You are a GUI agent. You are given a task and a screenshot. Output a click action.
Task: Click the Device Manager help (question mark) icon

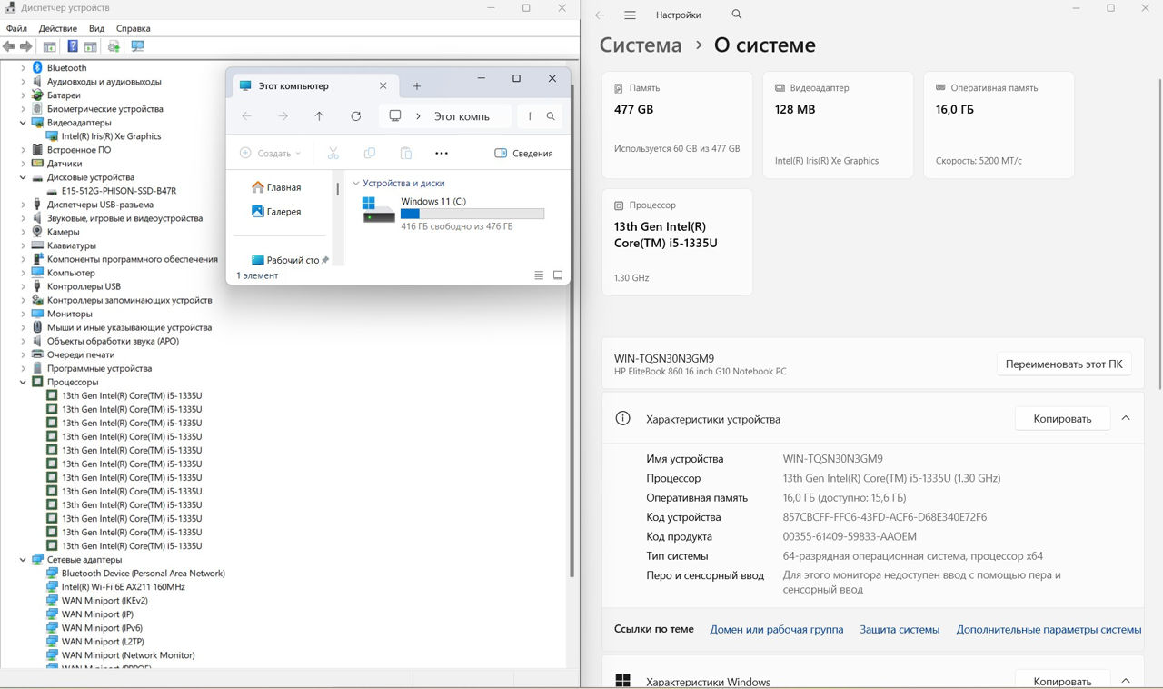click(72, 46)
